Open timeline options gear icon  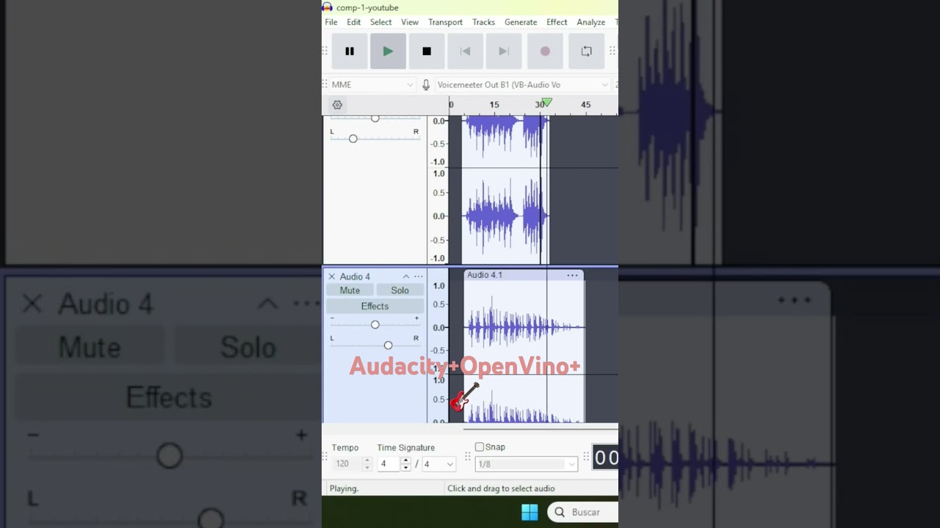coord(337,105)
